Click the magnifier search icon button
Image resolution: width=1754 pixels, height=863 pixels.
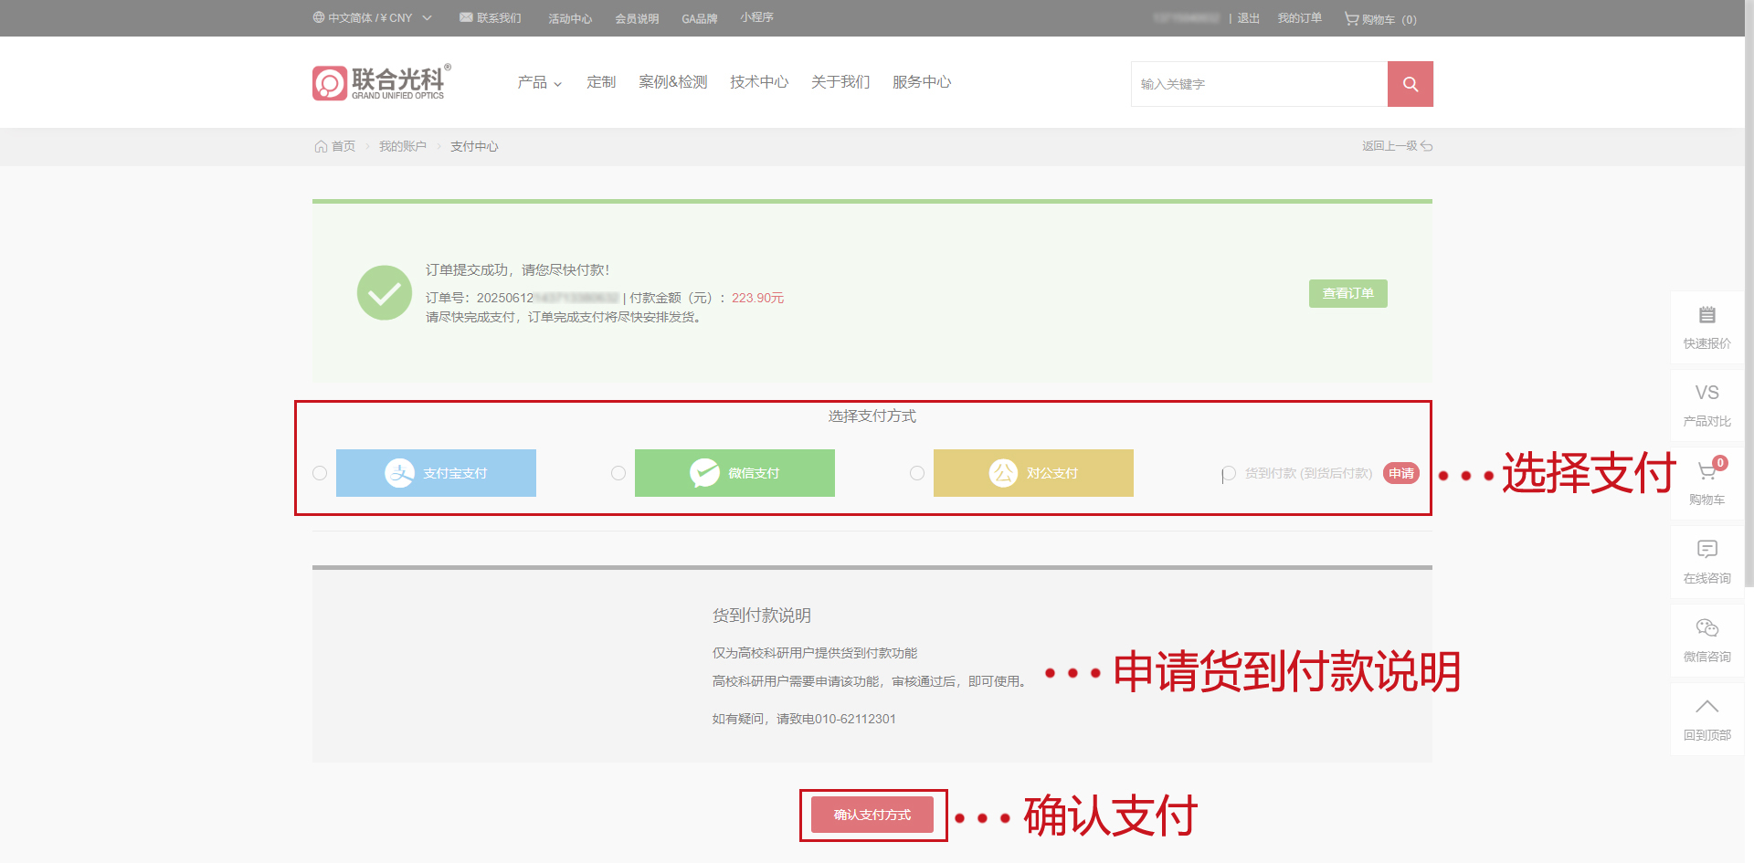coord(1410,84)
